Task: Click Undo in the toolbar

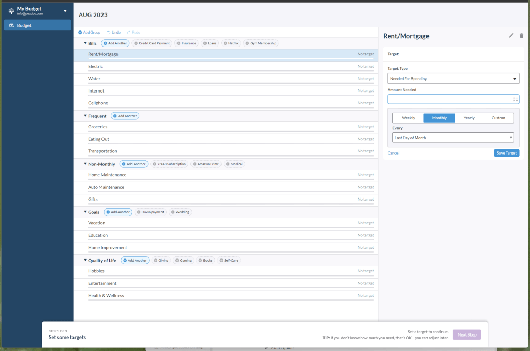Action: tap(114, 33)
